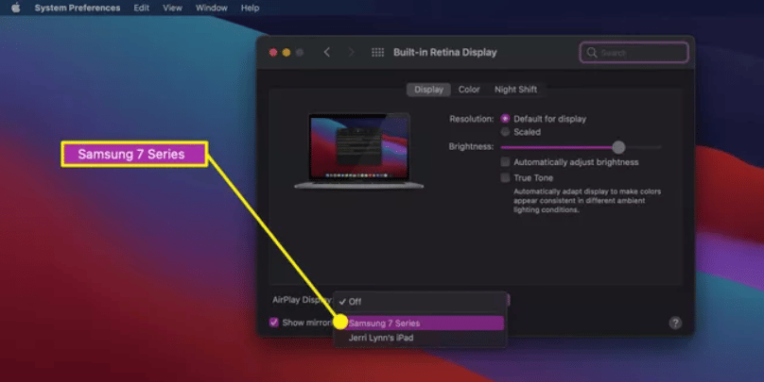Screen dimensions: 764x382
Task: Show all preferences grid icon
Action: [x=377, y=52]
